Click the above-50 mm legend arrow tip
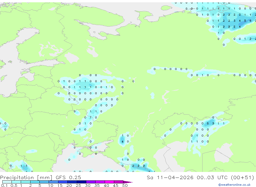256x187 pixels. (x=128, y=182)
